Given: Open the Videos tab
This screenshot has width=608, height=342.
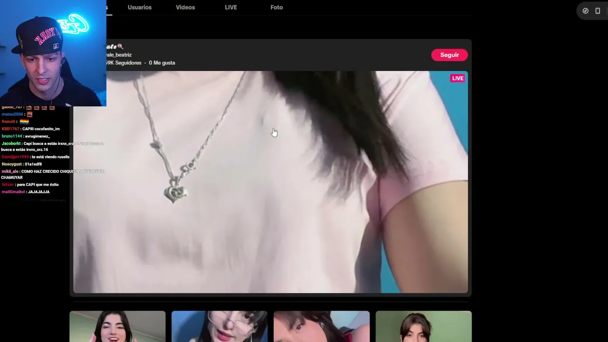Looking at the screenshot, I should [x=185, y=8].
